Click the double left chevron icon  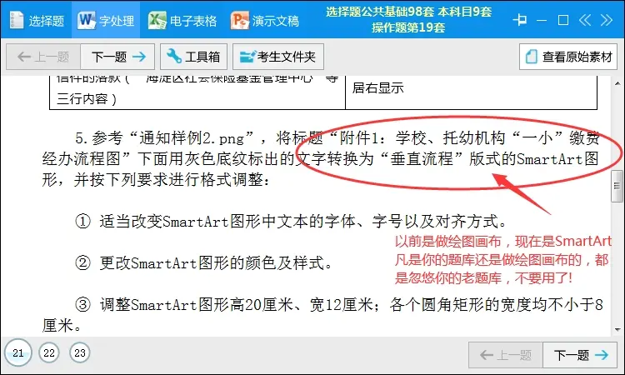(x=585, y=19)
